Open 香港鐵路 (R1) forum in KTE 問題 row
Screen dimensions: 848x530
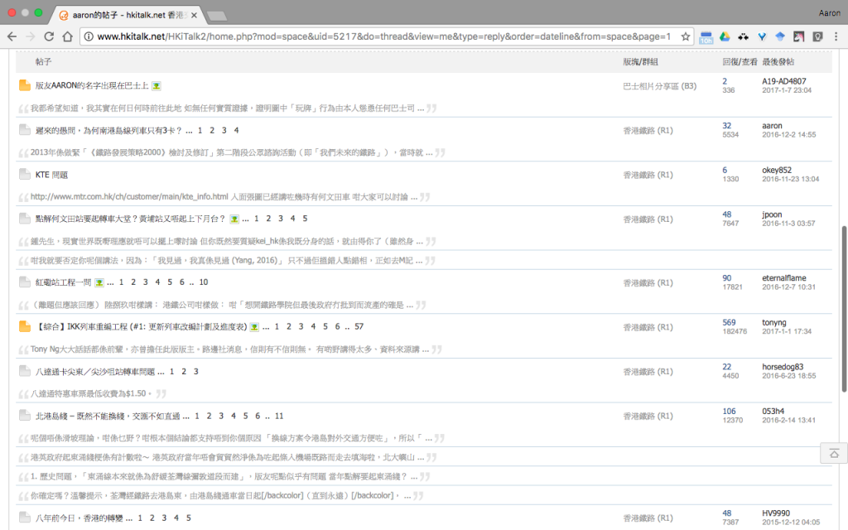648,175
